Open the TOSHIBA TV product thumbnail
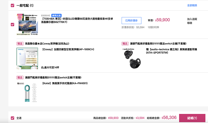Viewport: 208px width, 123px height. 27,24
